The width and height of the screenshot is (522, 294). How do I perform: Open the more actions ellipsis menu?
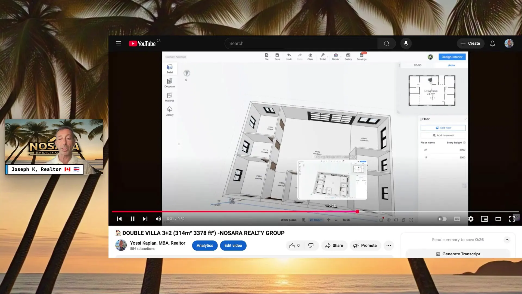[389, 246]
